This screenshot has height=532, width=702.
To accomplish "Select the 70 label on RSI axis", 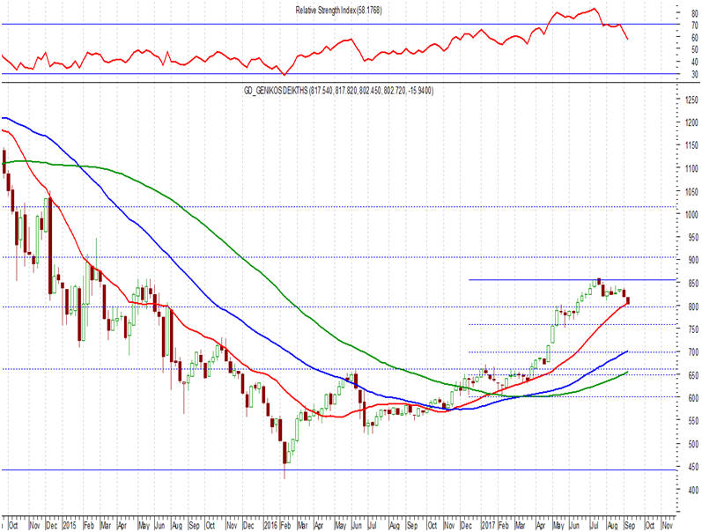I will pyautogui.click(x=694, y=26).
